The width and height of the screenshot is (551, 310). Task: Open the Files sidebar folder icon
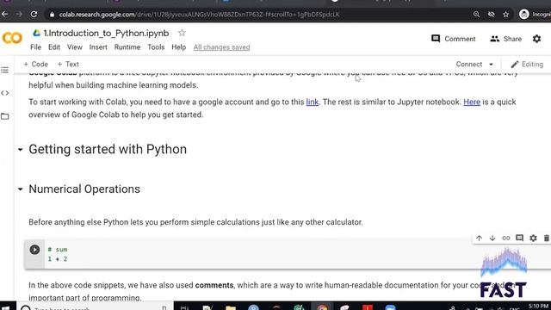click(x=5, y=116)
